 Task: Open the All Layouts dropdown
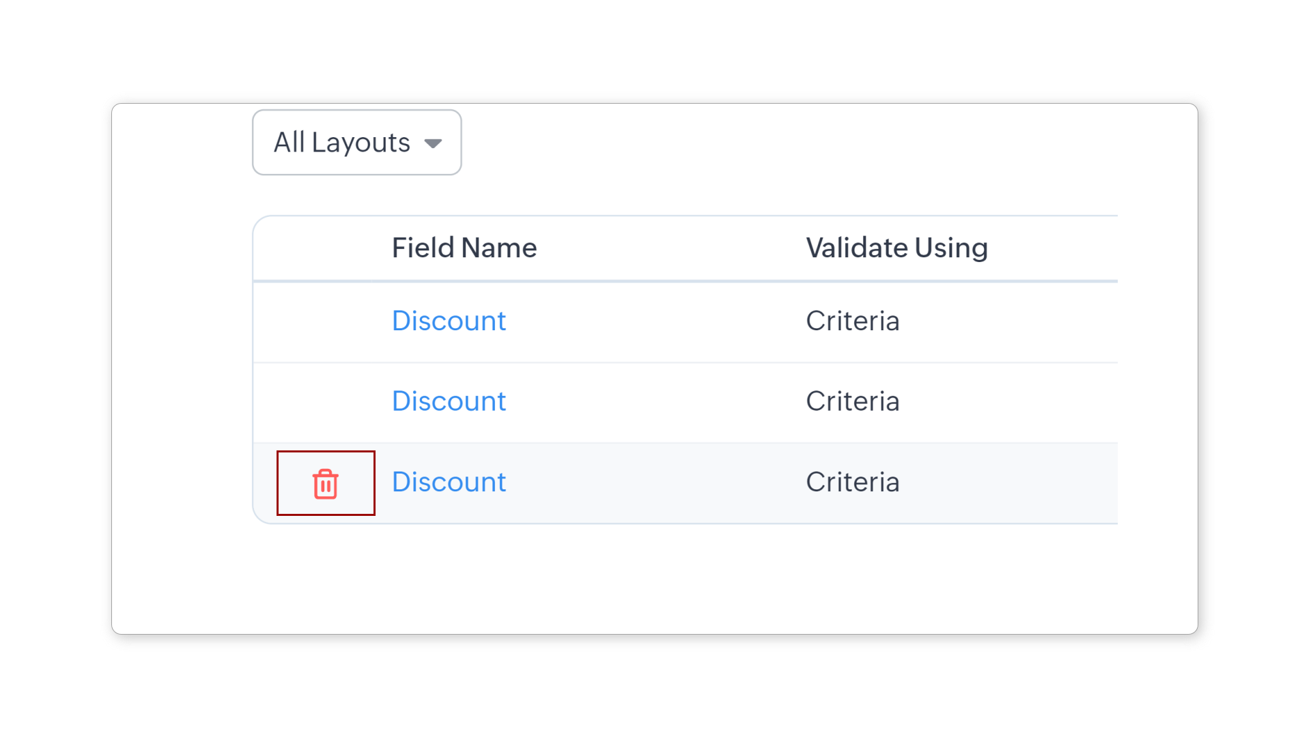click(356, 143)
